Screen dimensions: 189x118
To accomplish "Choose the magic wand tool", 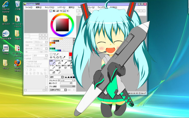I will click(58, 54).
